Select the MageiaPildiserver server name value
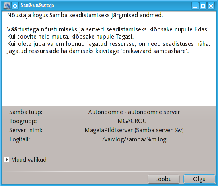Image resolution: width=218 pixels, height=186 pixels. (x=134, y=130)
